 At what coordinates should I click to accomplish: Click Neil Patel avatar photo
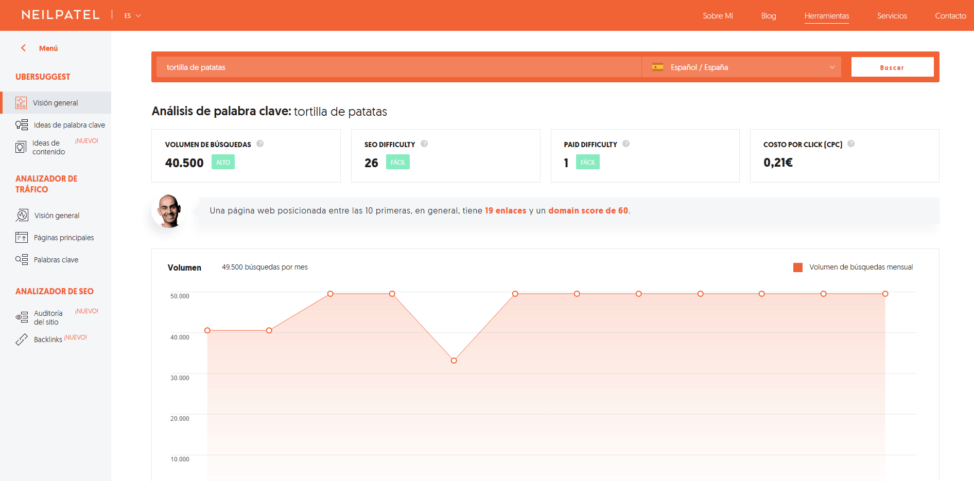pyautogui.click(x=169, y=211)
